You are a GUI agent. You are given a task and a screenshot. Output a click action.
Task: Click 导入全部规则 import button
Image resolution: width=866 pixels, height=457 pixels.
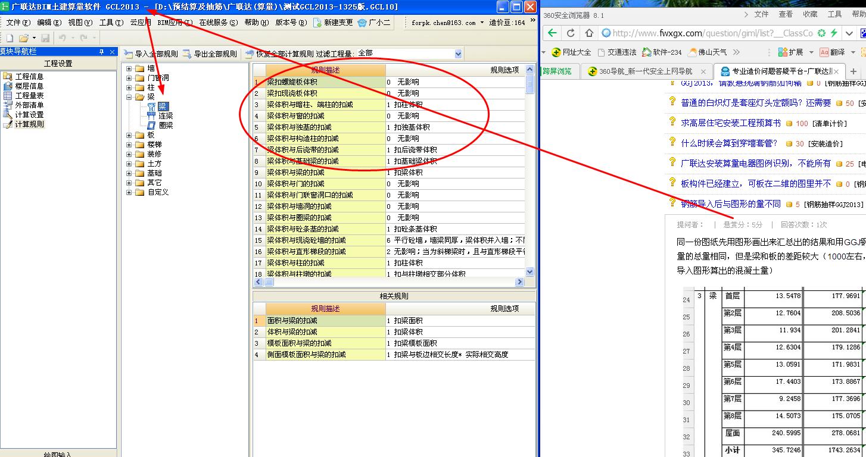(151, 54)
